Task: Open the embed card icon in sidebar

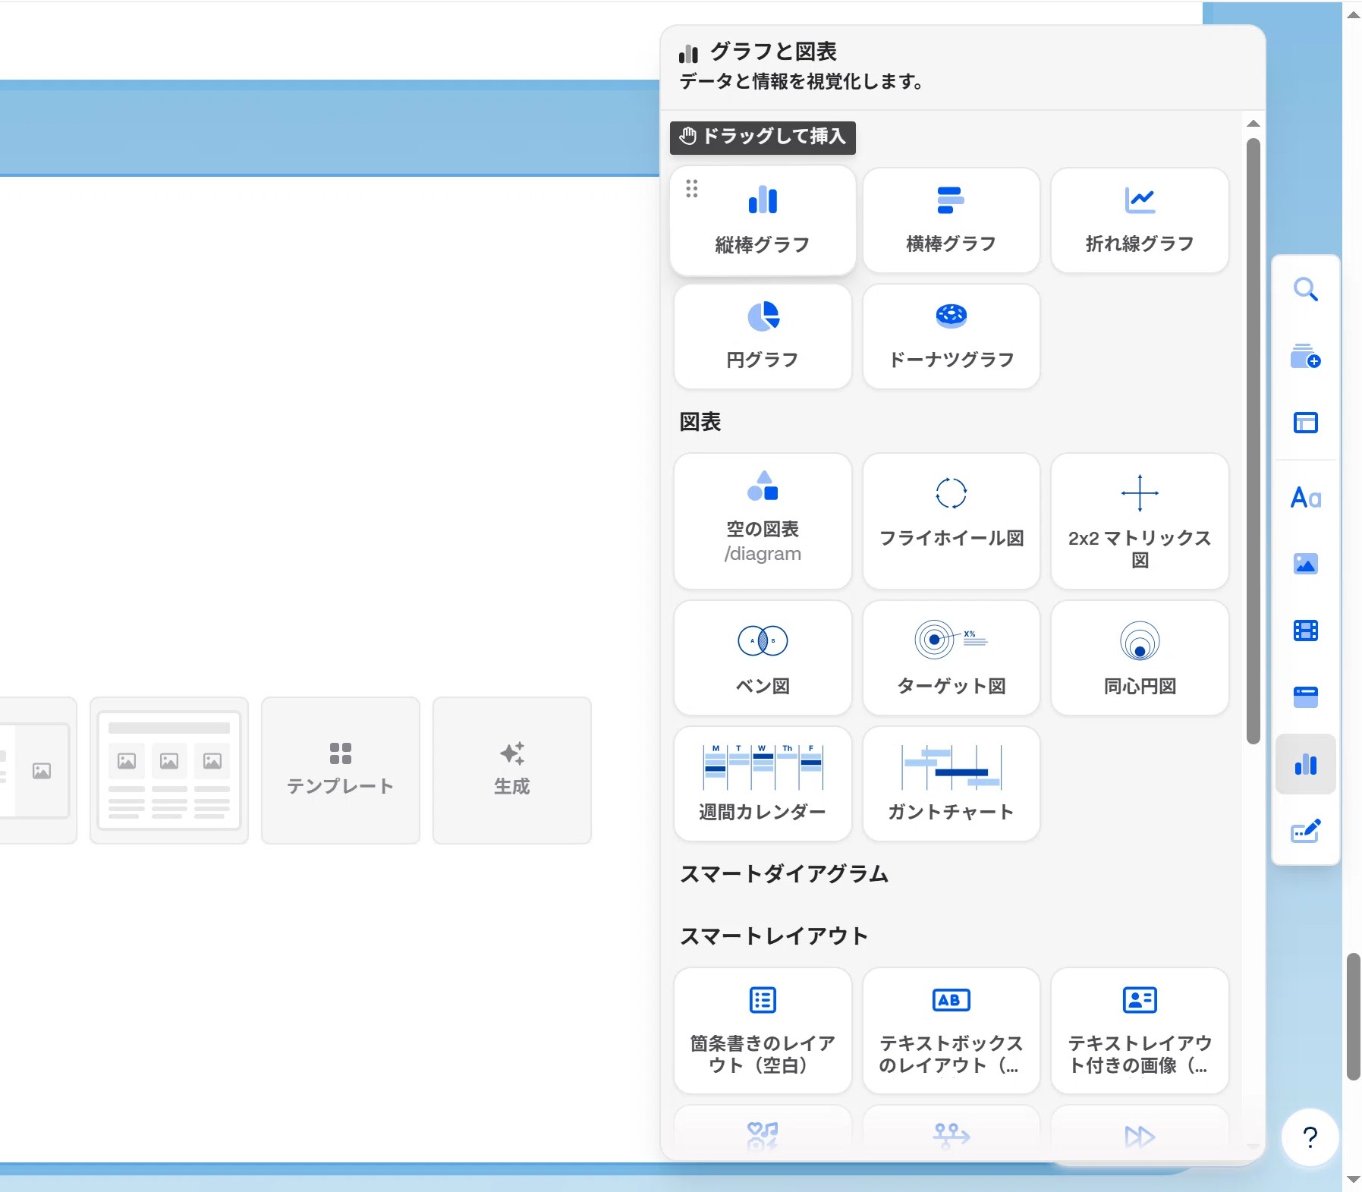Action: [1305, 697]
